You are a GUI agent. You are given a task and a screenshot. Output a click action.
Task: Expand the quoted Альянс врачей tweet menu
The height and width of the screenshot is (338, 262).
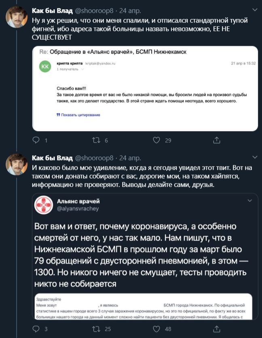click(250, 201)
